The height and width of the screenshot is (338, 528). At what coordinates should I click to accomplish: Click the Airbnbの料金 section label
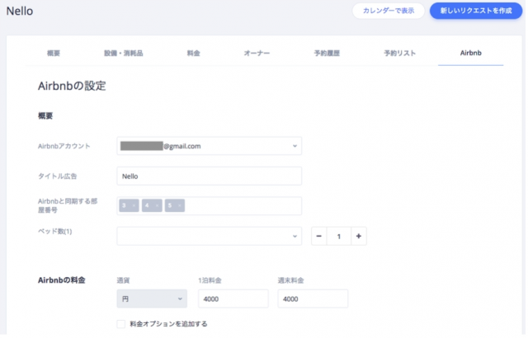61,280
